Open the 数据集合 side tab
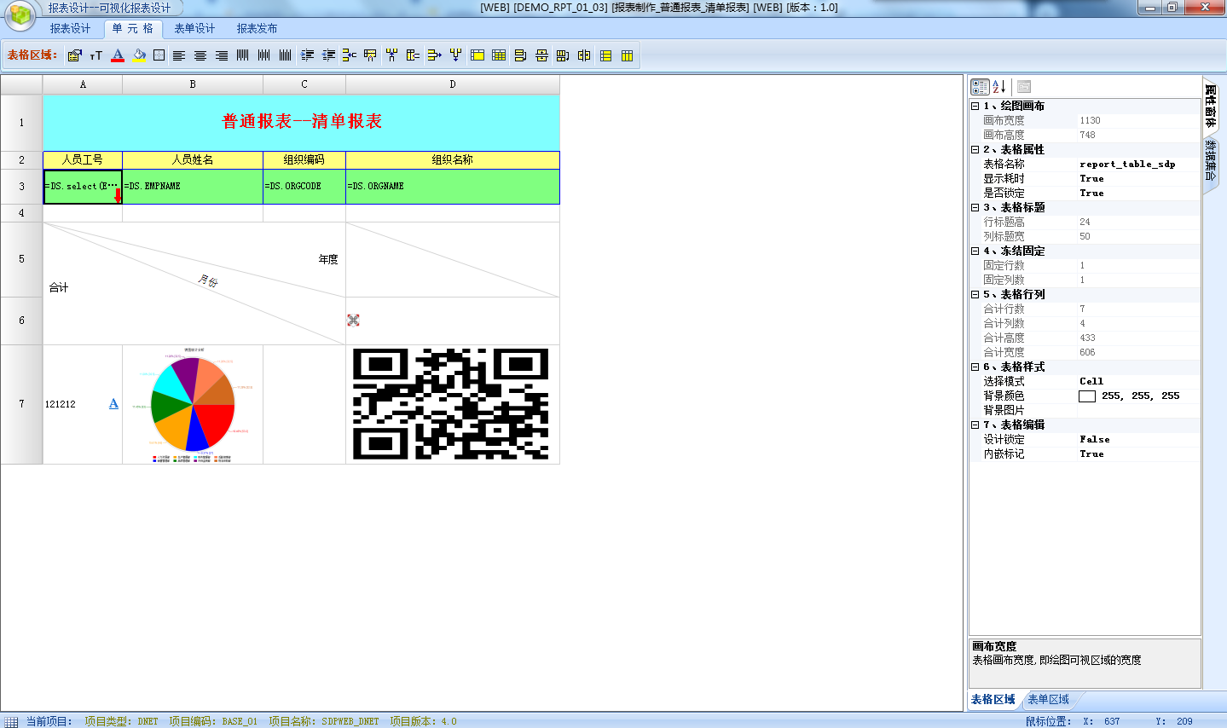This screenshot has width=1227, height=728. click(x=1210, y=160)
